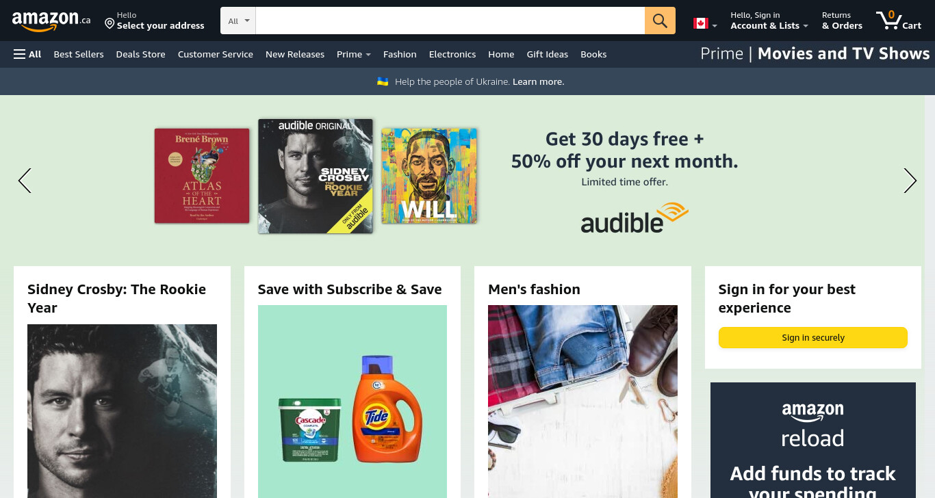Click the orange search magnifier button
The height and width of the screenshot is (498, 935).
pyautogui.click(x=660, y=21)
